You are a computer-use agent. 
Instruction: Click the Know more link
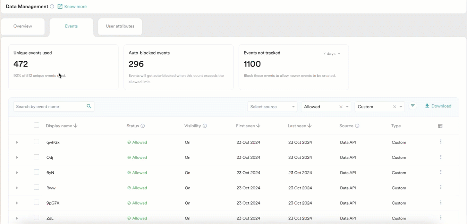(75, 7)
